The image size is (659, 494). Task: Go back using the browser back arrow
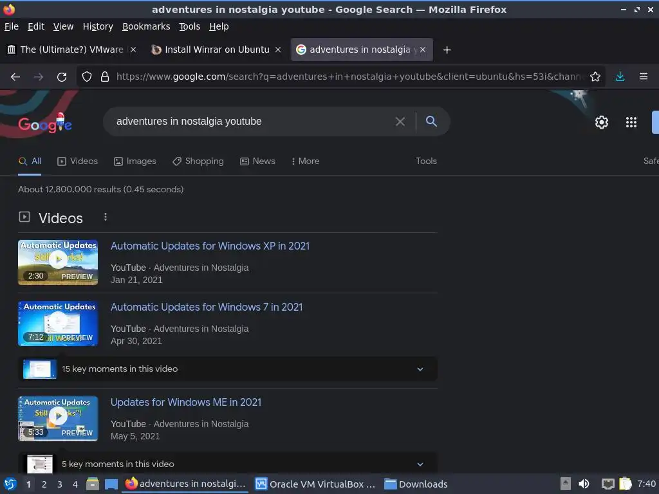(15, 77)
